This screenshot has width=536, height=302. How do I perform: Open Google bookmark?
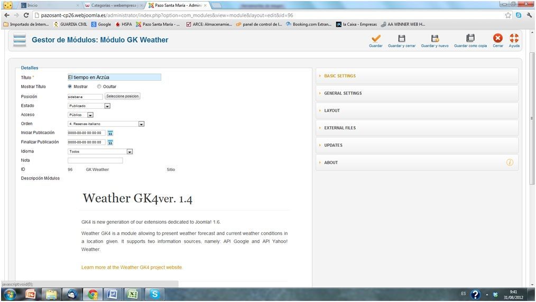tap(101, 25)
